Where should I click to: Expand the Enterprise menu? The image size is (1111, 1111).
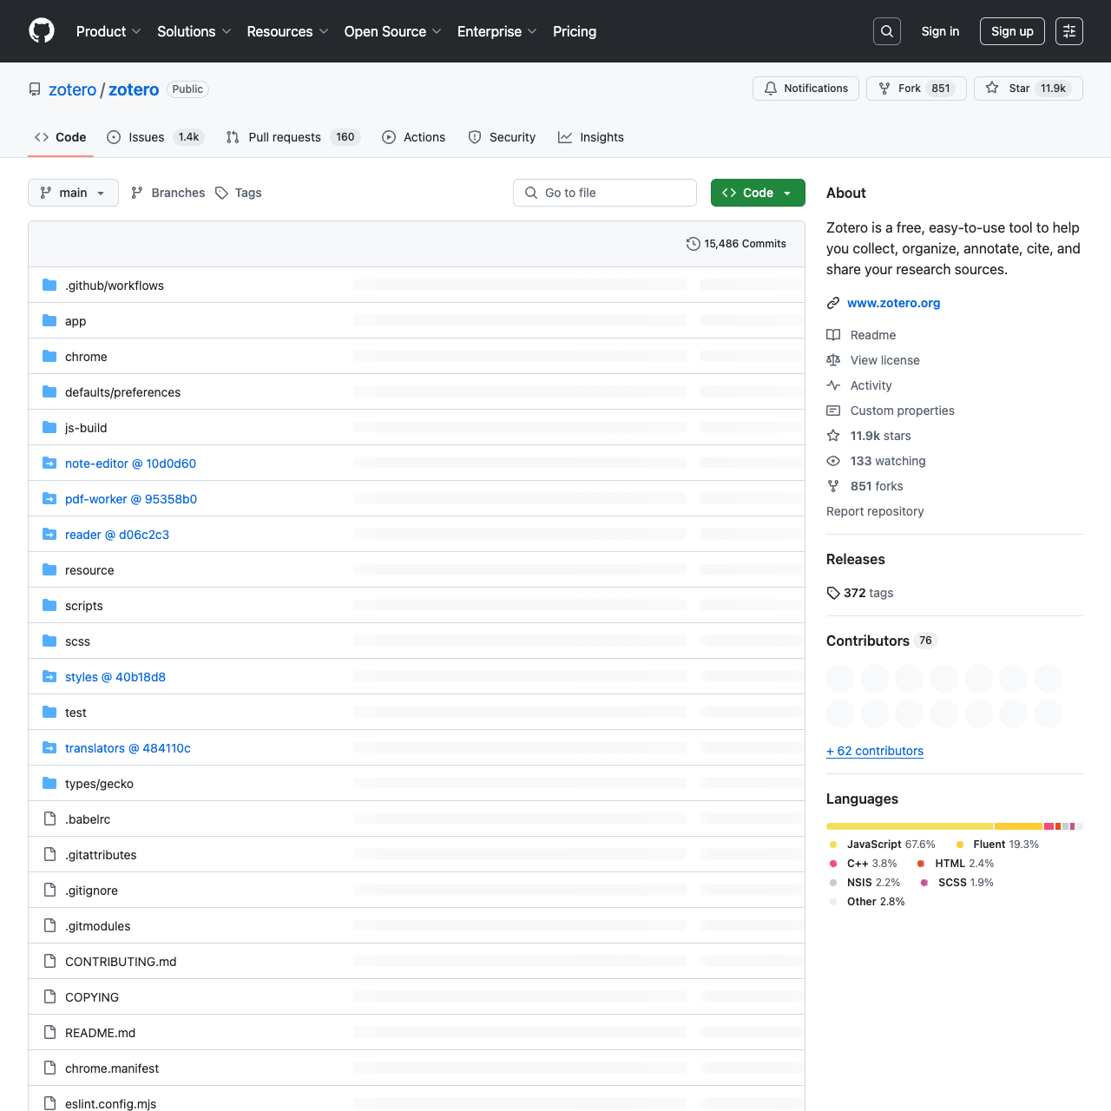(497, 31)
